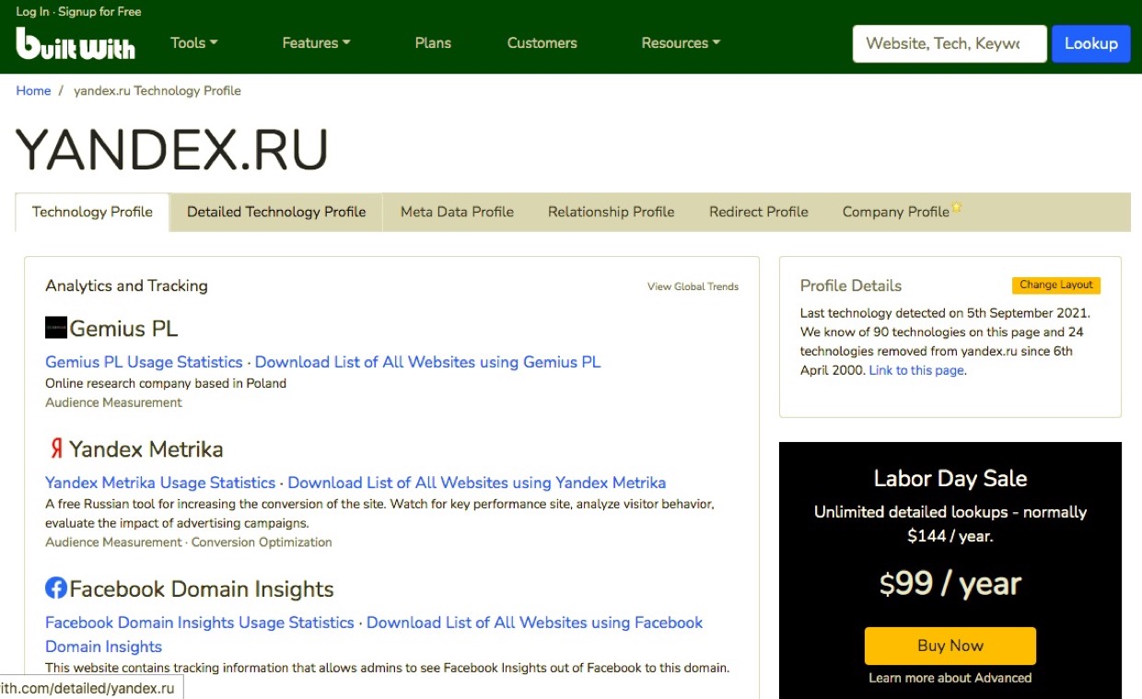Click Audience Measurement tag under Gemius PL

click(113, 402)
